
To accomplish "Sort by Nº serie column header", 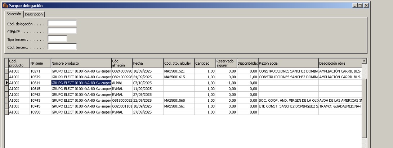I will [x=40, y=63].
